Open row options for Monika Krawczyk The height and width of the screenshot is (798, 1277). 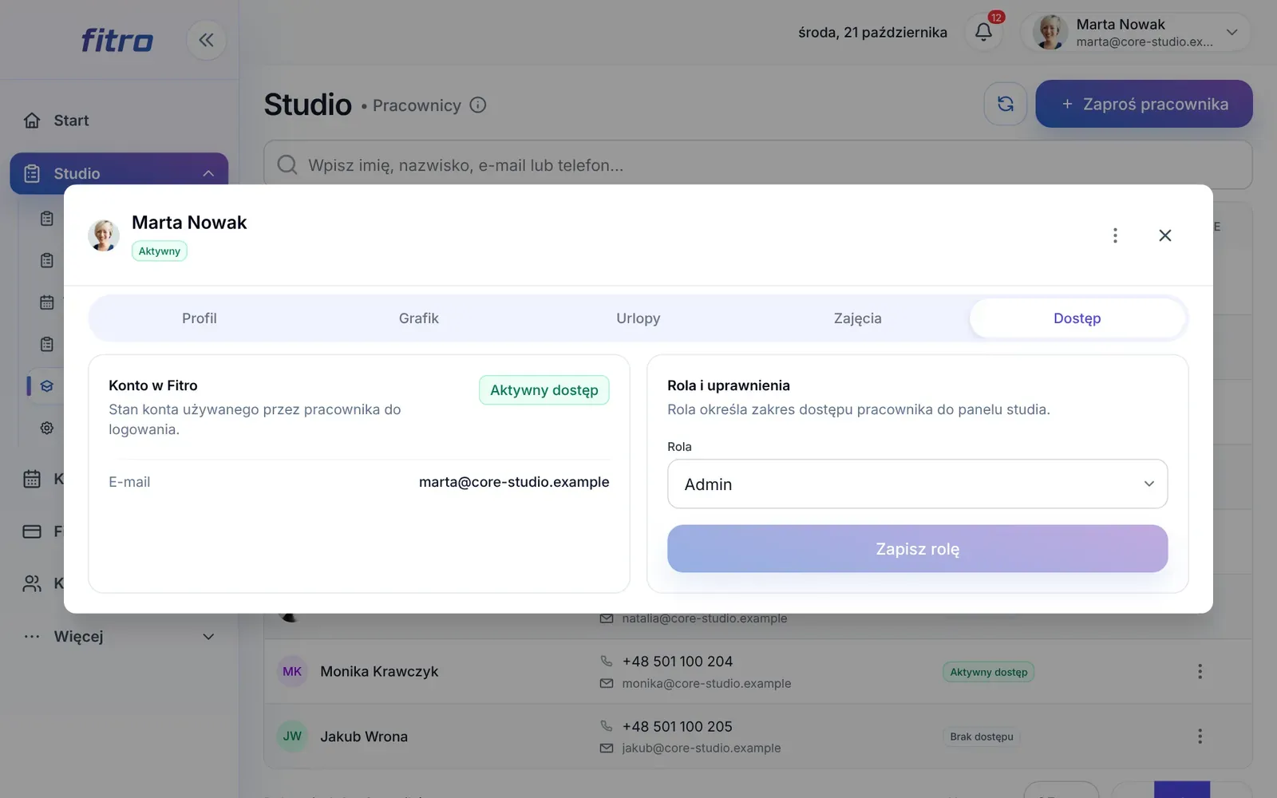tap(1200, 671)
